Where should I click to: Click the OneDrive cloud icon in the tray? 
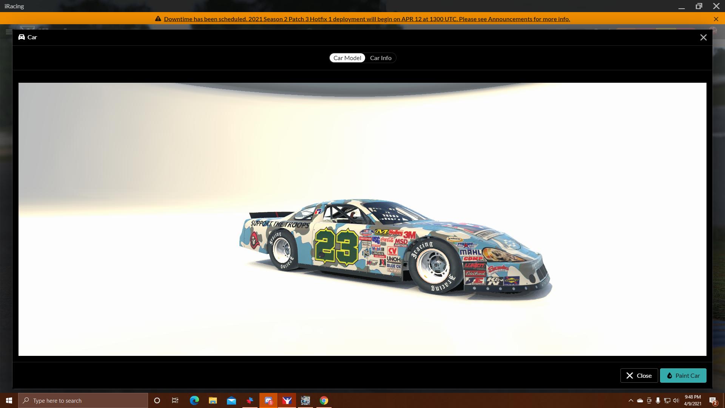[640, 400]
